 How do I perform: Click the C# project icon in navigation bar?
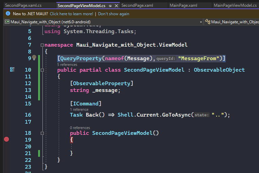pyautogui.click(x=7, y=22)
